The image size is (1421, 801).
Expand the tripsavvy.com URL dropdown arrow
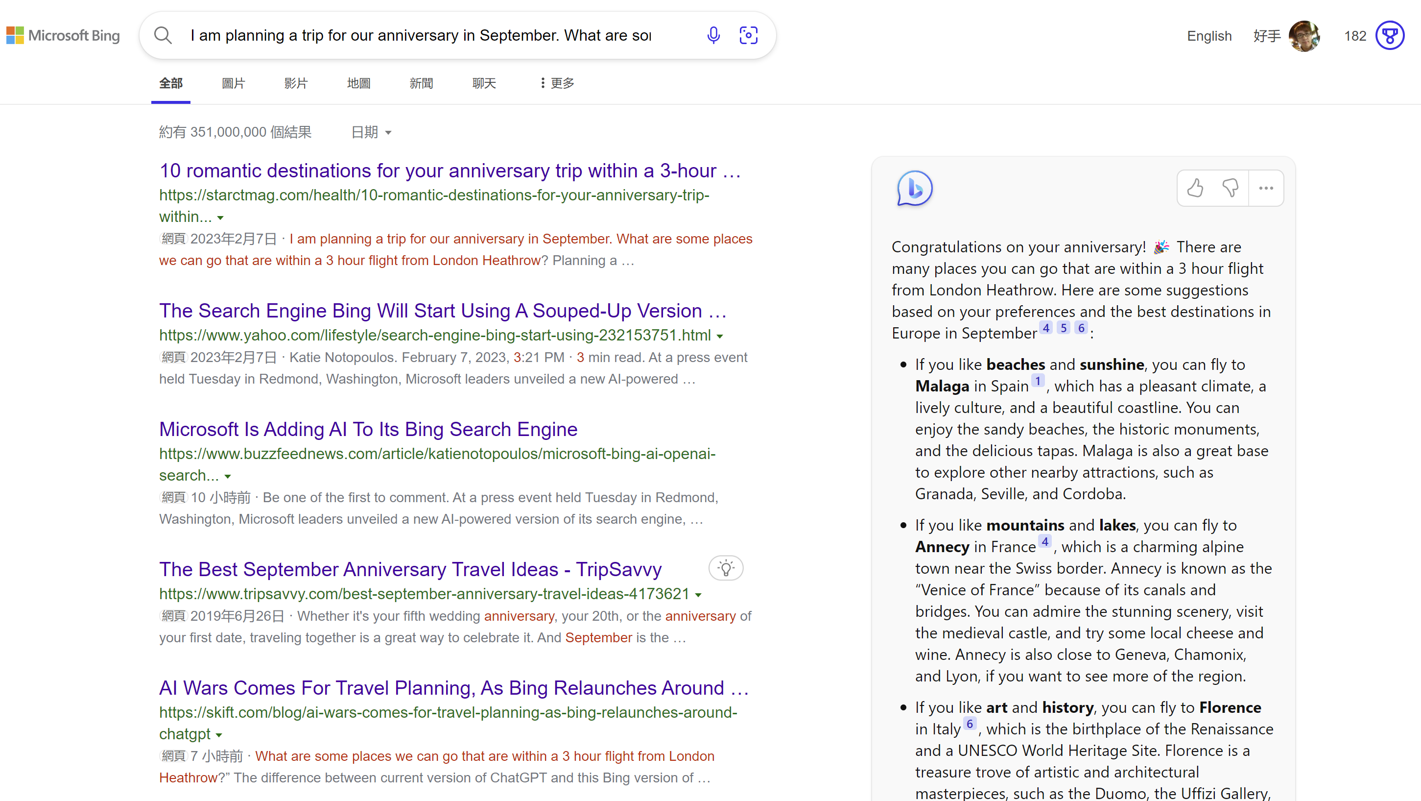698,595
